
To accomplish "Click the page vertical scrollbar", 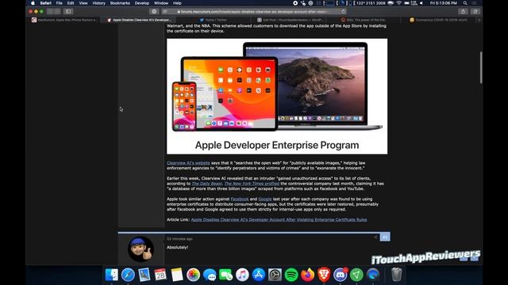I will point(481,67).
